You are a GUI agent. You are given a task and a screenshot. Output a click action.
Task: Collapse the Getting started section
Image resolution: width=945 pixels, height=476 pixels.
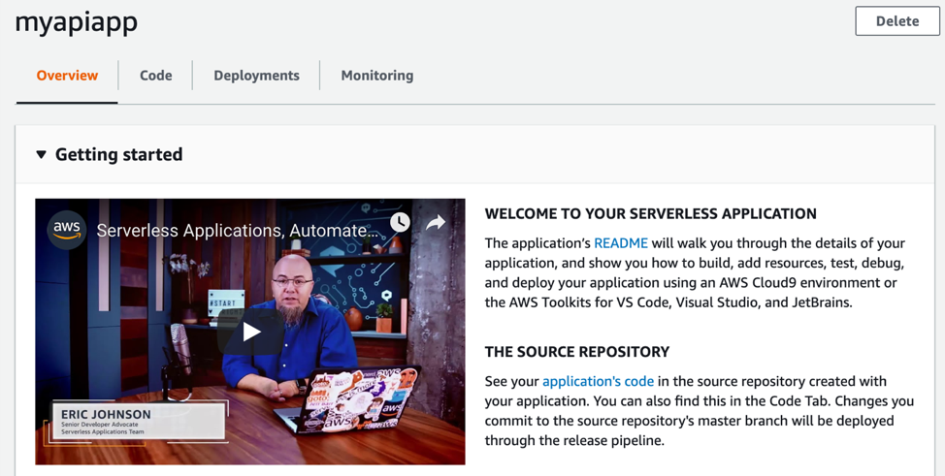pyautogui.click(x=41, y=155)
